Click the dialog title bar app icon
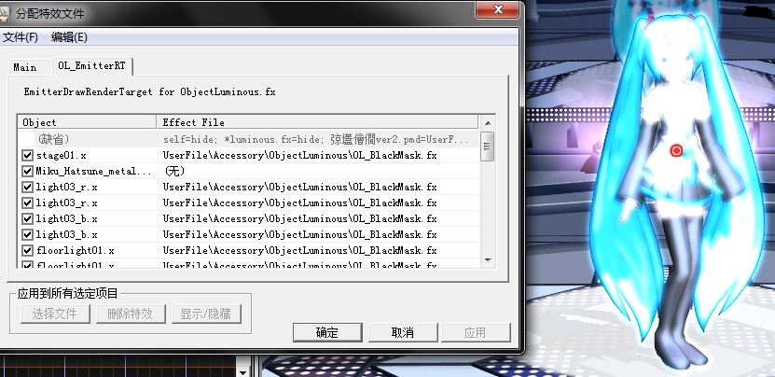Viewport: 775px width, 377px height. pyautogui.click(x=5, y=13)
